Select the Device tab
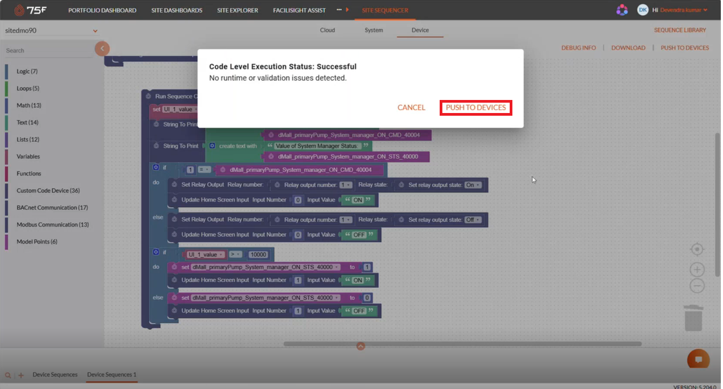The width and height of the screenshot is (723, 389). tap(420, 30)
